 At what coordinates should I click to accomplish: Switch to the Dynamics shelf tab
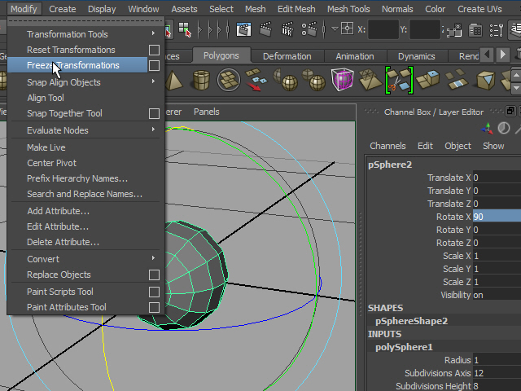416,56
